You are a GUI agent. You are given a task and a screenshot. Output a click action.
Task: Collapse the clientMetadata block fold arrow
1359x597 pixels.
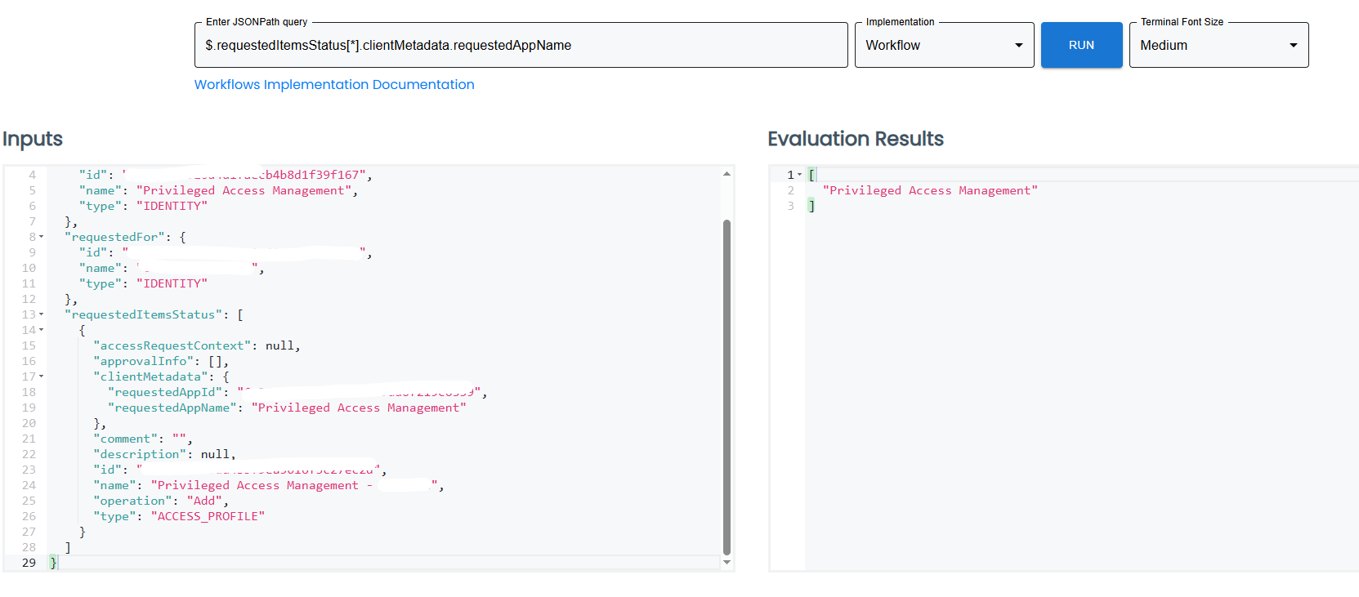tap(42, 376)
